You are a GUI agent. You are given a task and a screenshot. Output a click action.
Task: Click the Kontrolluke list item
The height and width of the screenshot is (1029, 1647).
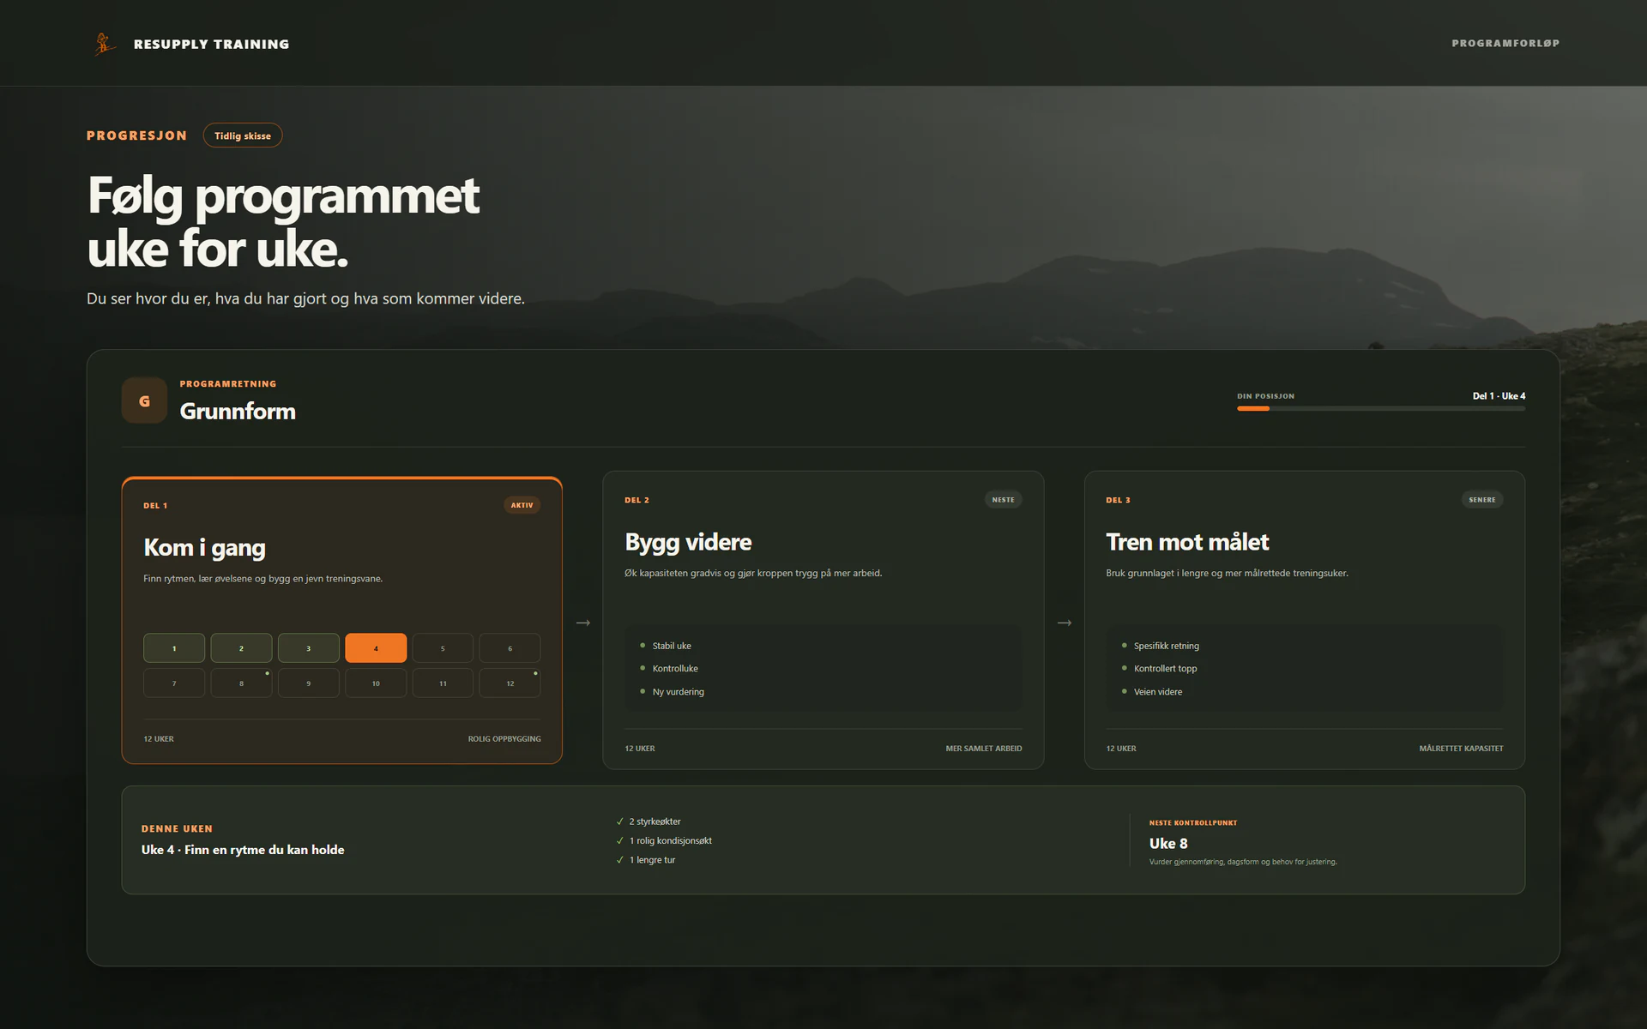675,669
